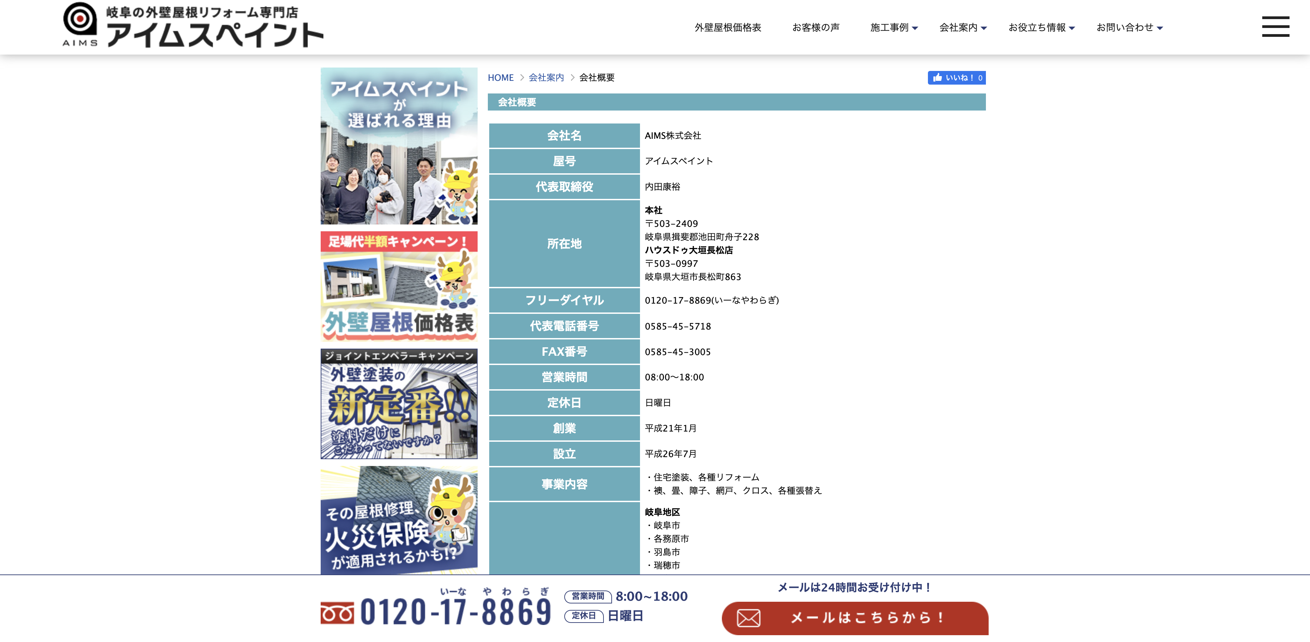
Task: Select company name AIMS株式会社 text
Action: coord(672,136)
